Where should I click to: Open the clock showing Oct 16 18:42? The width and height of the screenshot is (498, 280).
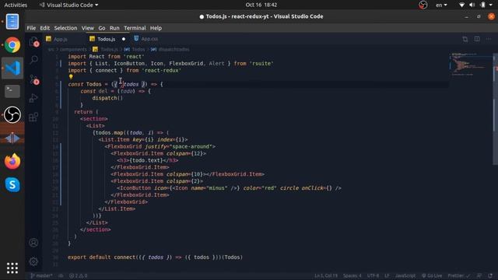click(x=261, y=5)
